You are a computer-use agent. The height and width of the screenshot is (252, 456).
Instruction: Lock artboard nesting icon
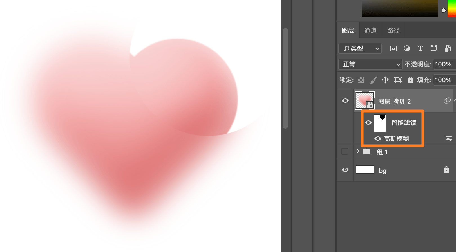[398, 80]
